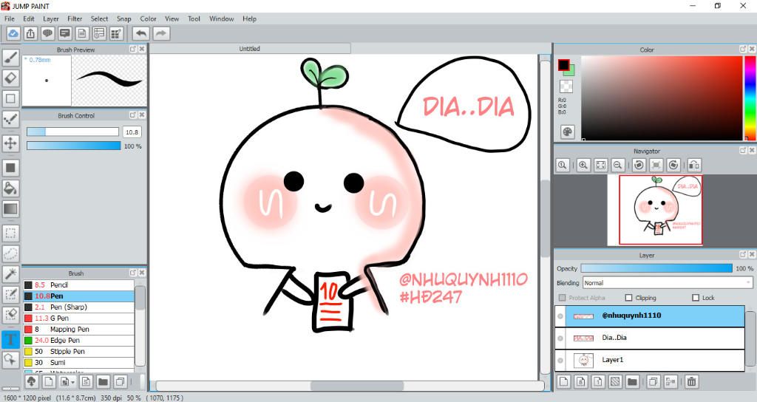Choose the Mapping Pen brush

[x=78, y=329]
